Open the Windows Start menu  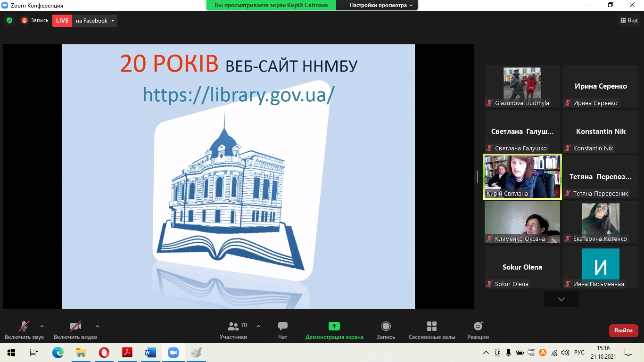pos(11,353)
